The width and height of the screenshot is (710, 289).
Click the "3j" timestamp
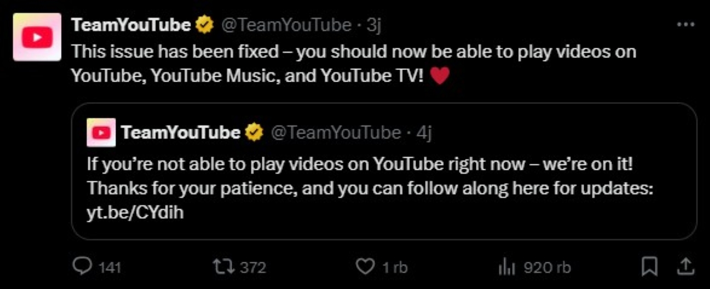tap(374, 25)
